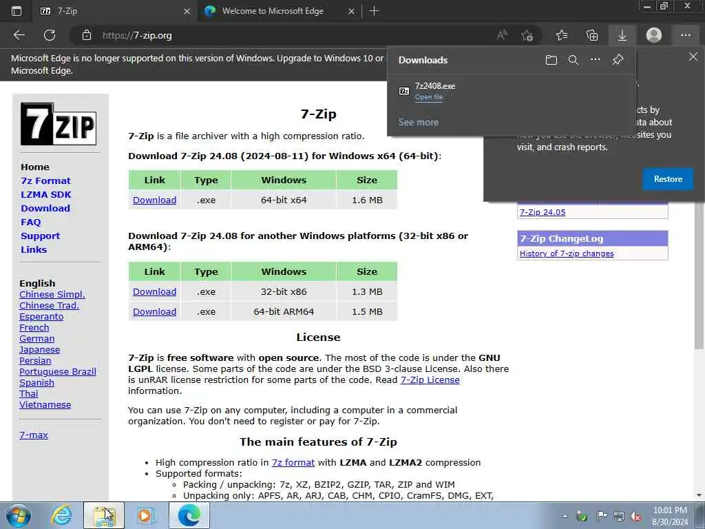Click See more in Downloads panel

(x=418, y=122)
